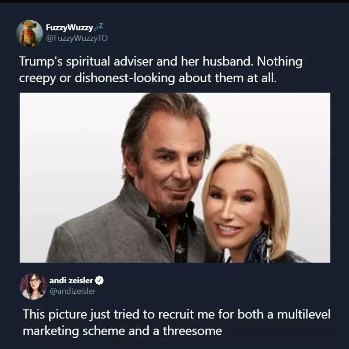Click the verified badge next to andi zeisler

[100, 281]
